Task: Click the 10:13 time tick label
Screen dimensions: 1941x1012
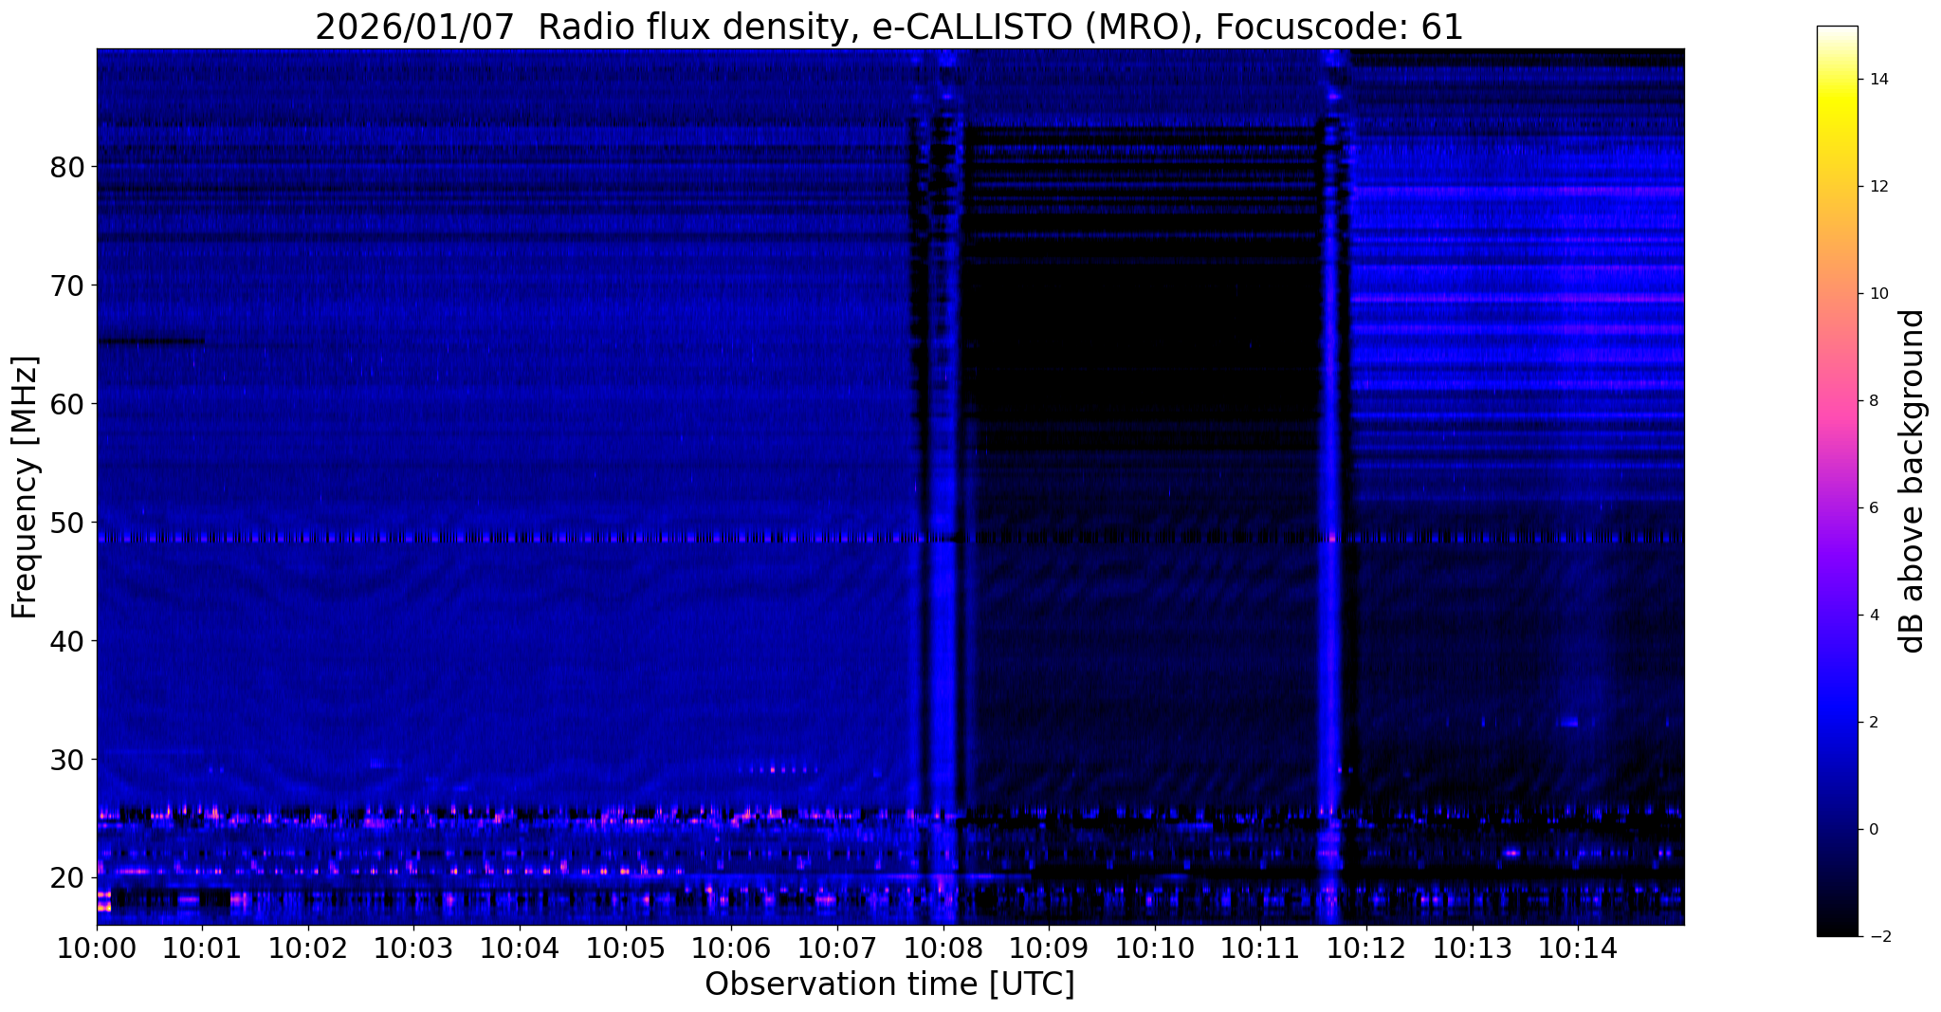Action: (x=1473, y=948)
